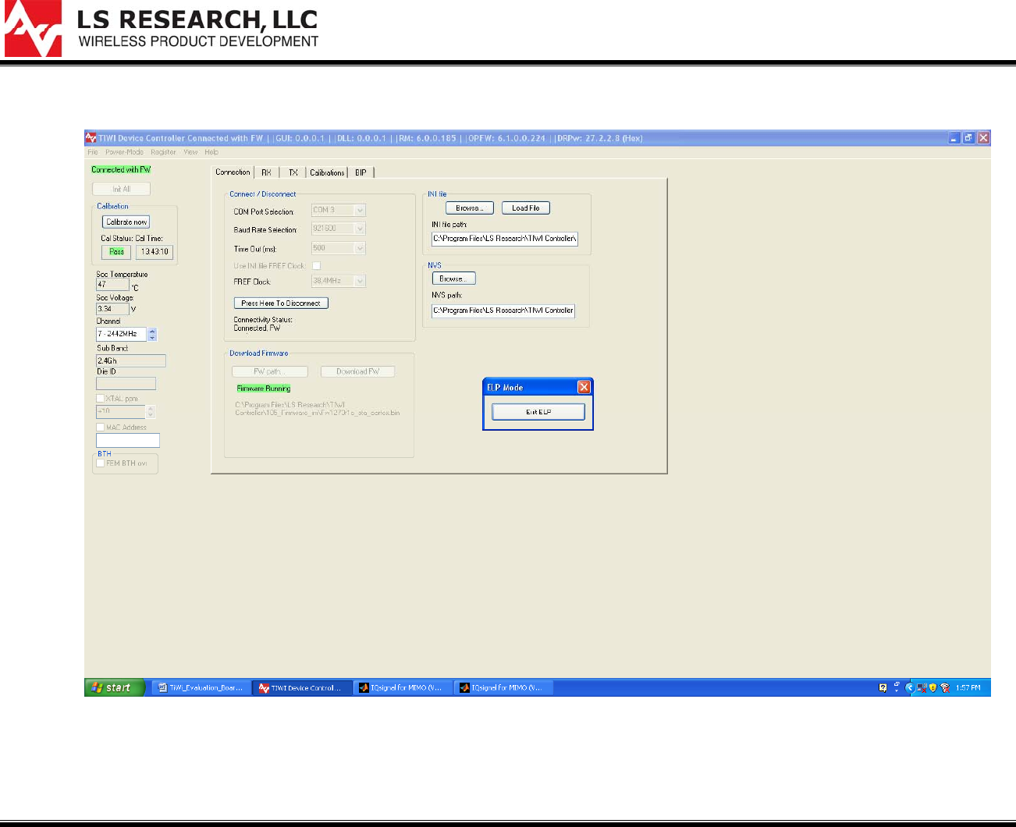
Task: Open the File menu
Action: click(93, 152)
